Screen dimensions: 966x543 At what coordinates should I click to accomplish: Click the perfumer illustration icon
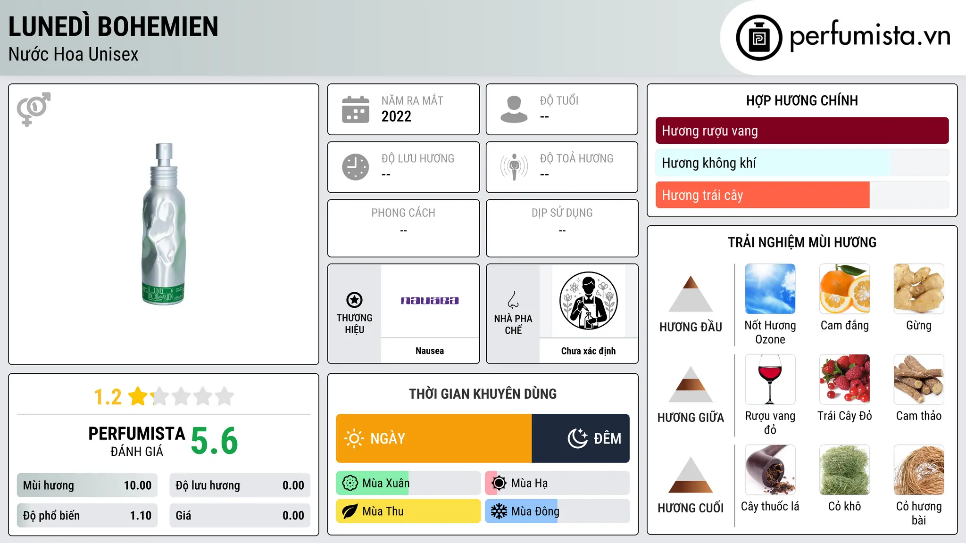click(588, 301)
